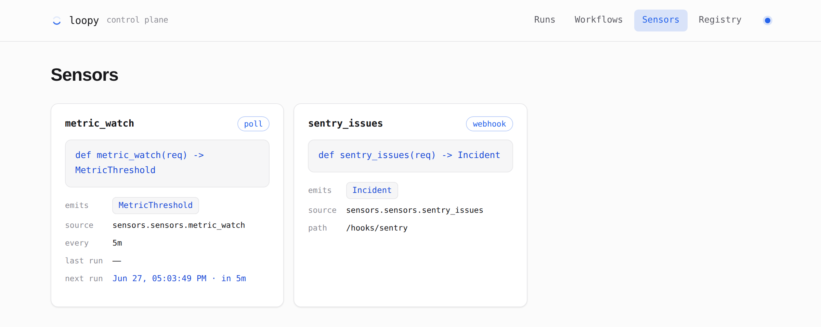Image resolution: width=821 pixels, height=327 pixels.
Task: Switch to the Workflows tab
Action: [x=598, y=20]
